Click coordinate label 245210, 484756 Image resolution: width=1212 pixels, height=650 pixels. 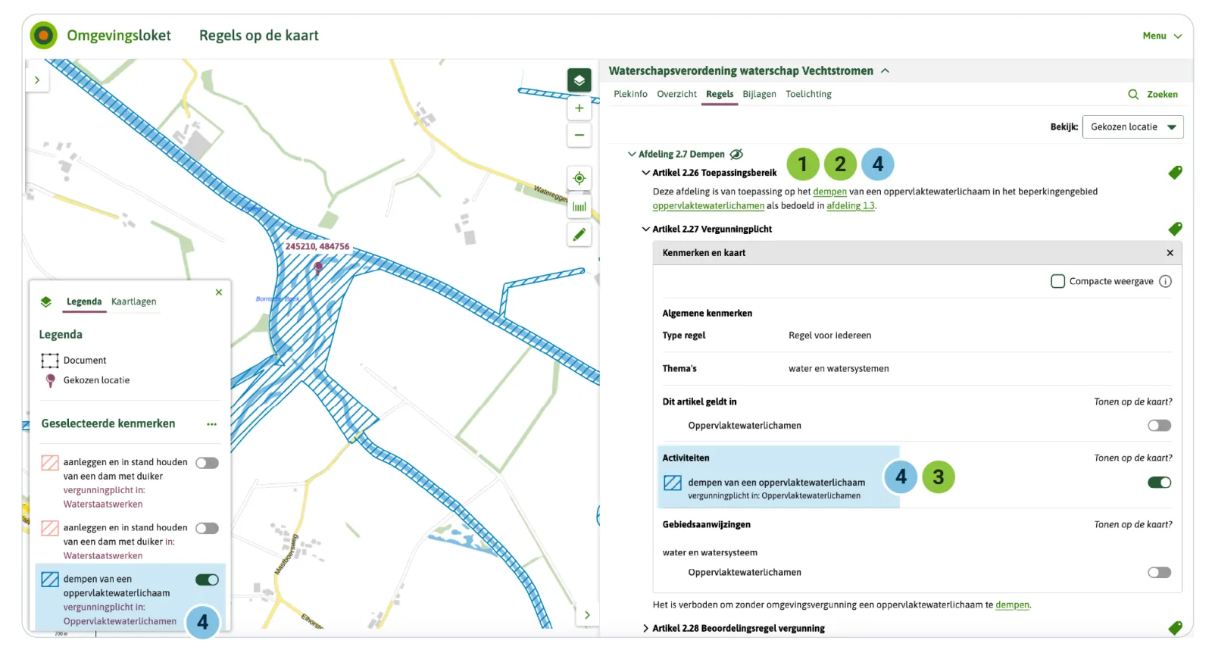pyautogui.click(x=317, y=247)
